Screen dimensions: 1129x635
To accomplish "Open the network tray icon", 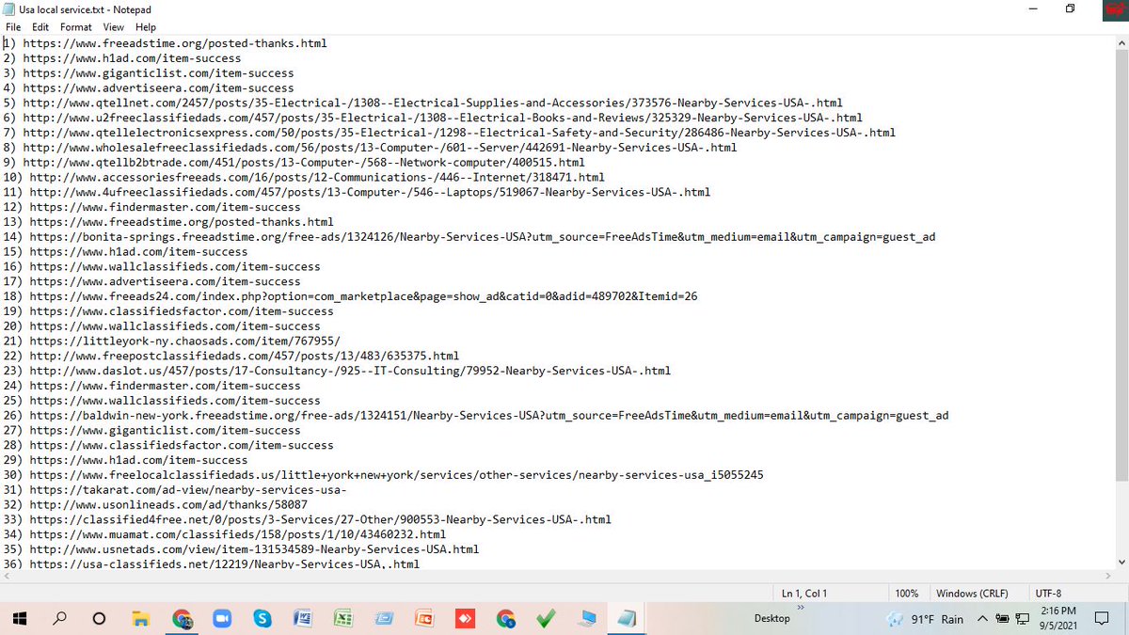I will click(x=1025, y=619).
